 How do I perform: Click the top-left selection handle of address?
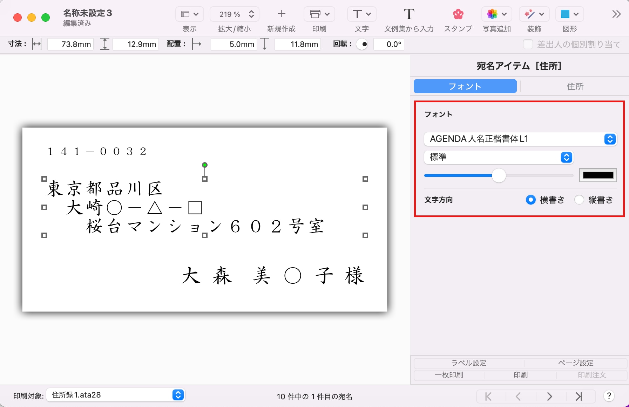44,179
